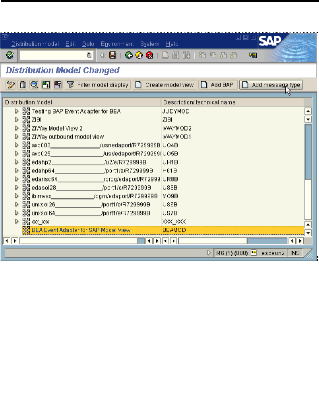
Task: Click the top scroll-up arrow of vertical scrollbar
Action: pyautogui.click(x=308, y=111)
